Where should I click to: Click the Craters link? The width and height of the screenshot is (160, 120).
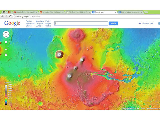pyautogui.click(x=48, y=26)
